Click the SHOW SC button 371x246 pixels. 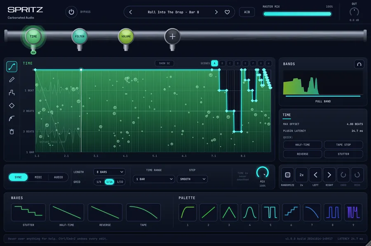point(164,63)
